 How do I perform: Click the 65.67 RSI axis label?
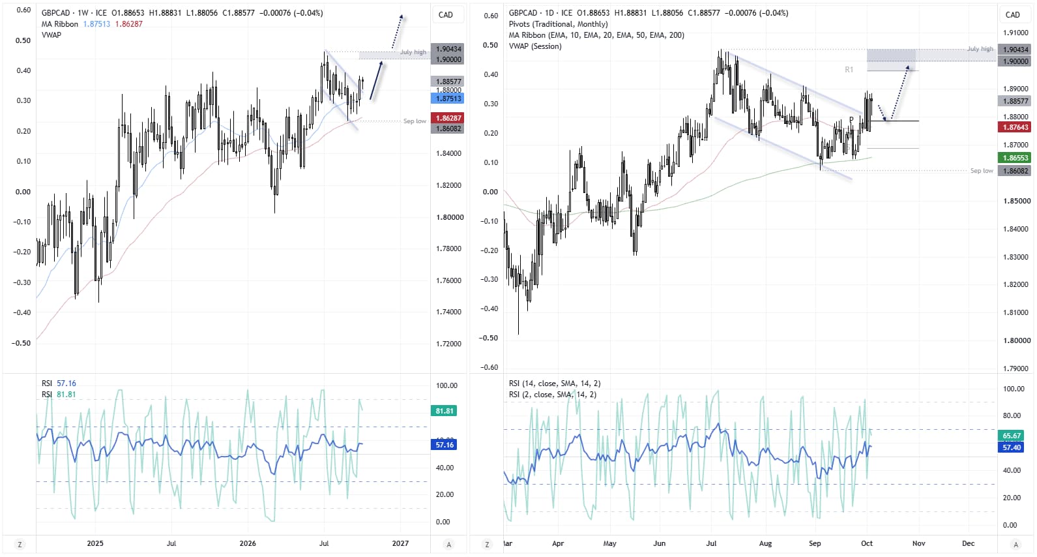(1012, 436)
